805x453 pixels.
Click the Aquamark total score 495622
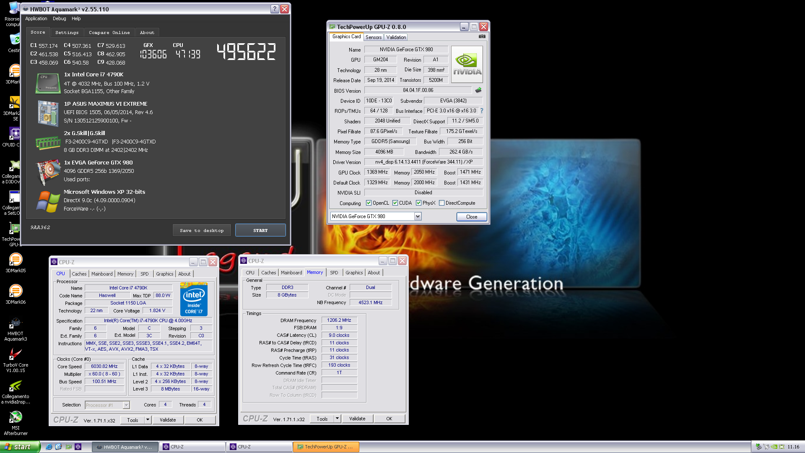246,52
